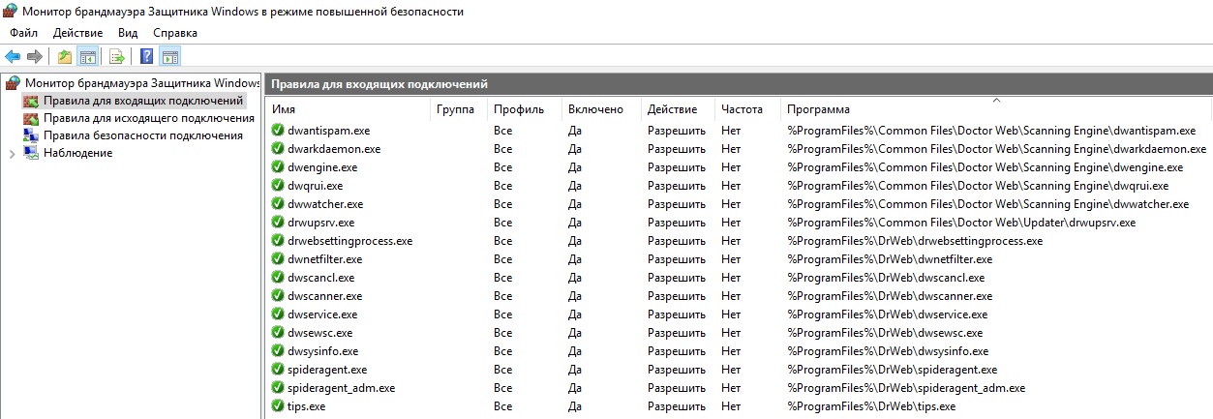This screenshot has width=1213, height=419.
Task: Open Help with the blue question mark icon
Action: coord(147,56)
